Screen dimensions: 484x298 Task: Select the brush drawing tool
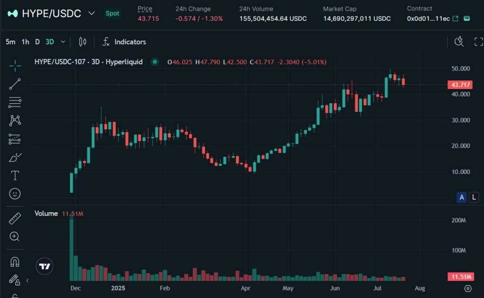tap(15, 157)
